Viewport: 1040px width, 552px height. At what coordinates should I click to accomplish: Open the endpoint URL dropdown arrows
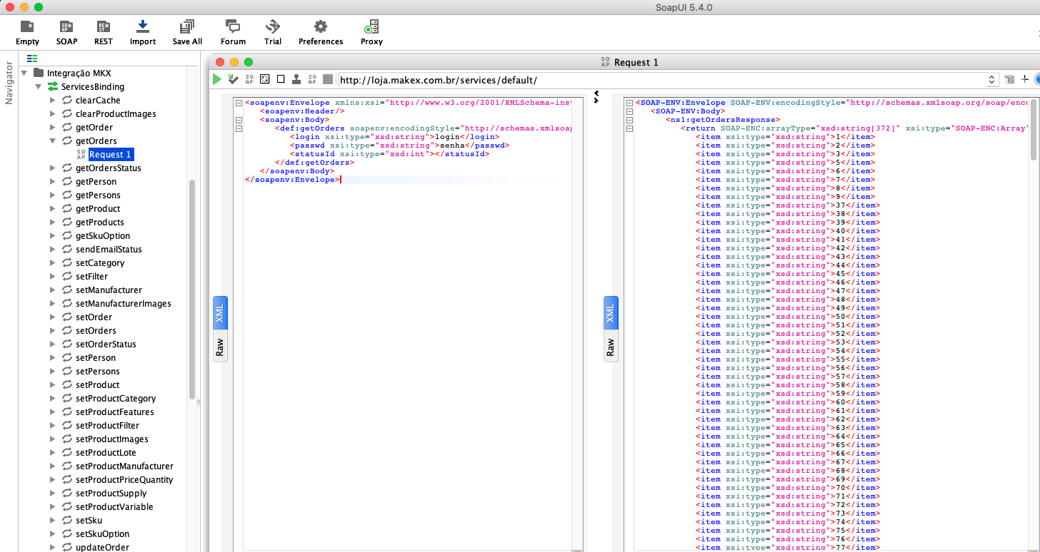pos(992,80)
